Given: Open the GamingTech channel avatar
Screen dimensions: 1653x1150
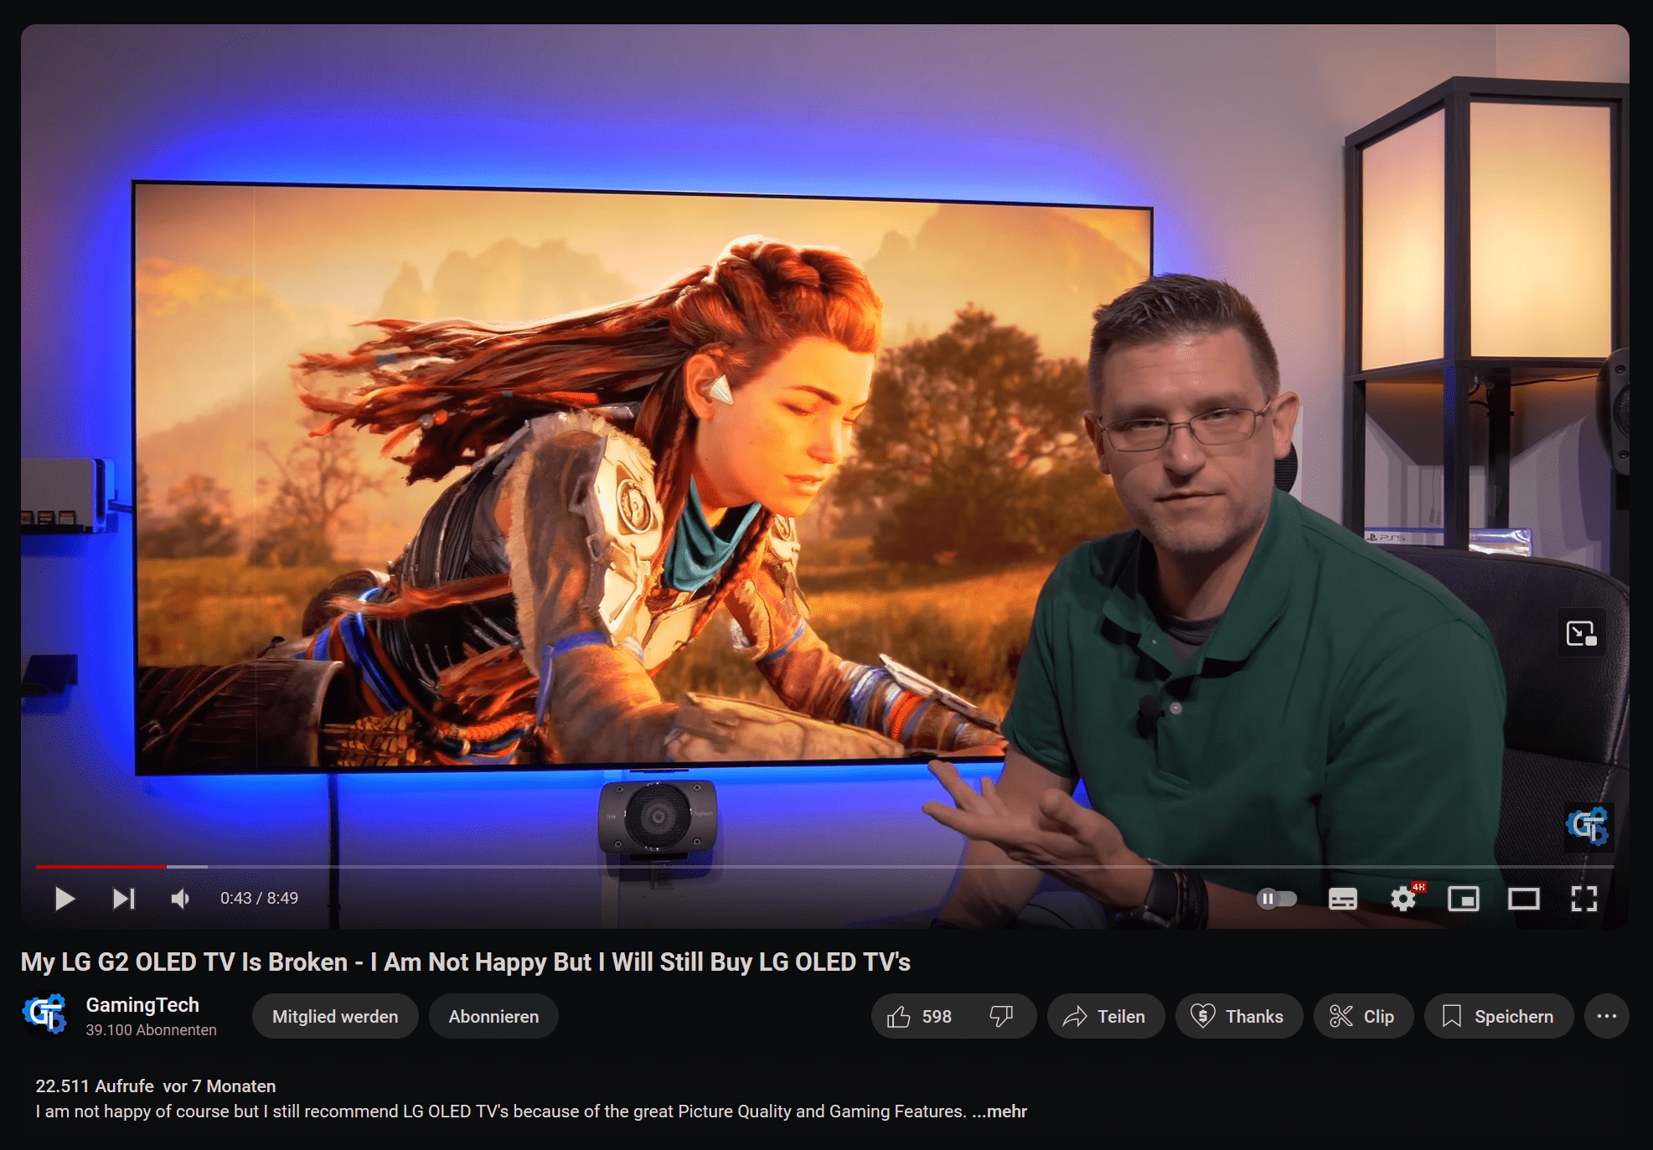Looking at the screenshot, I should tap(45, 1014).
